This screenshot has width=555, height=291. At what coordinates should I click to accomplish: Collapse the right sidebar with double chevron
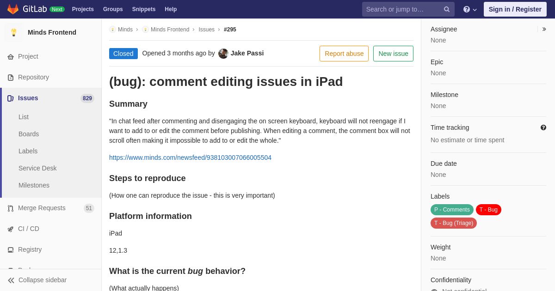(544, 29)
